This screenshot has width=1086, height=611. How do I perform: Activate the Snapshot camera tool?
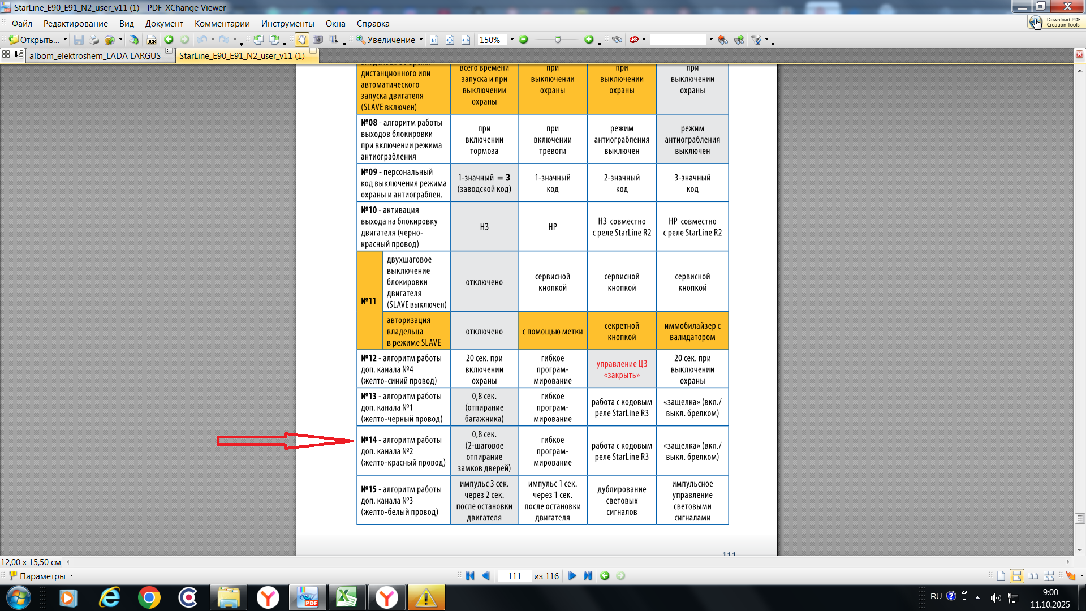tap(318, 40)
